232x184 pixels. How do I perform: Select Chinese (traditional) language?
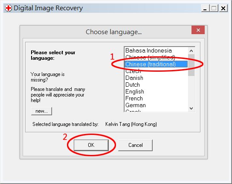pos(156,64)
